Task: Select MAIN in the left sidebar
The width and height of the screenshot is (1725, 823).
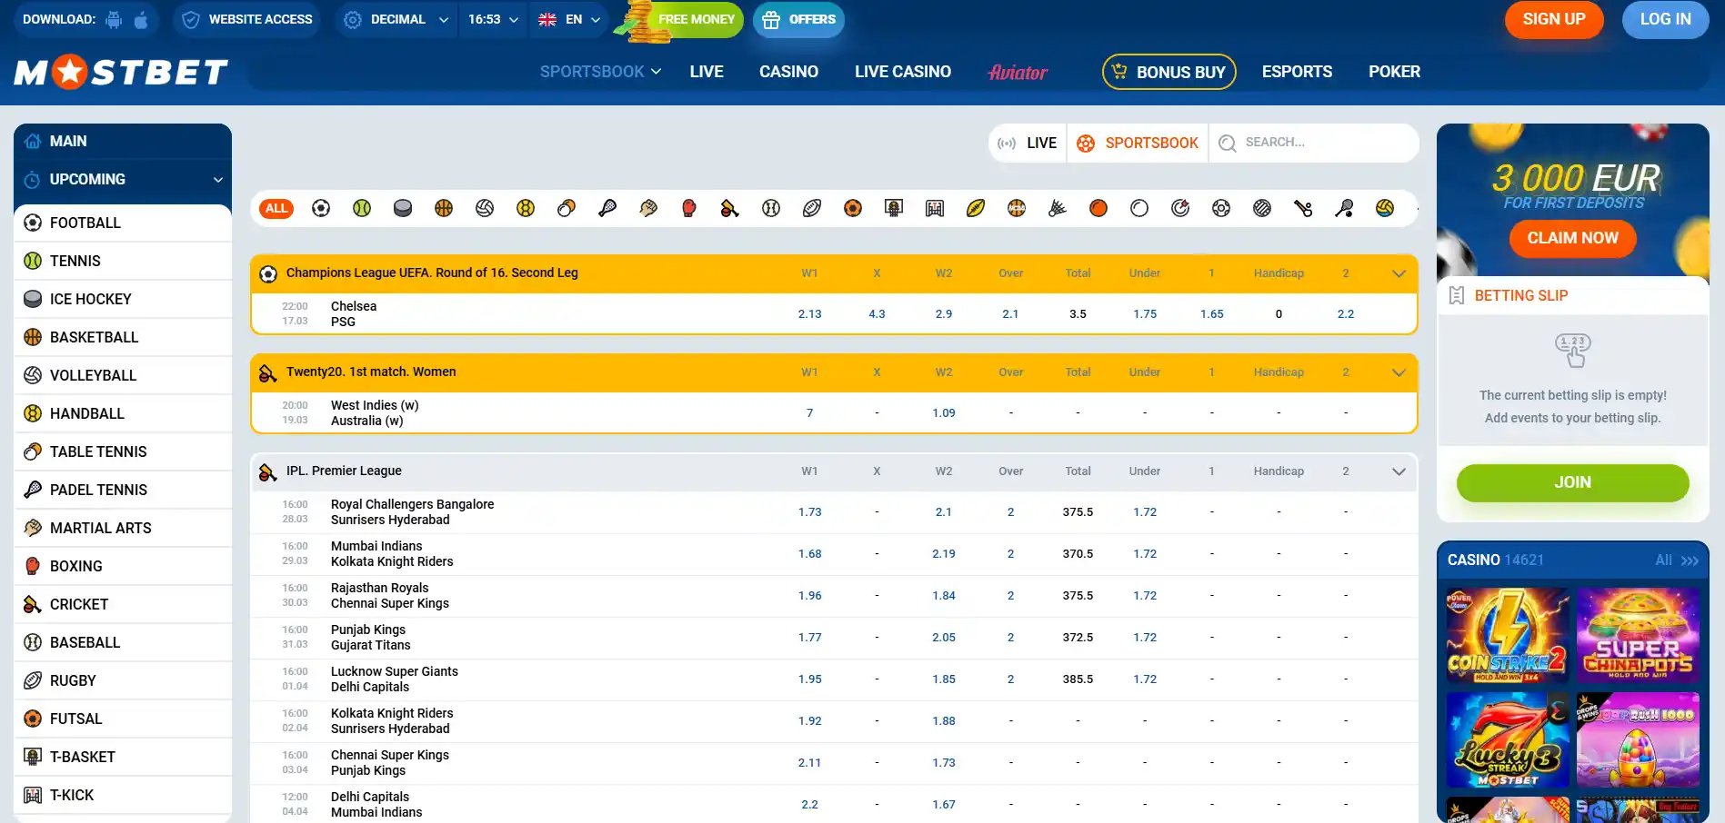Action: point(123,142)
